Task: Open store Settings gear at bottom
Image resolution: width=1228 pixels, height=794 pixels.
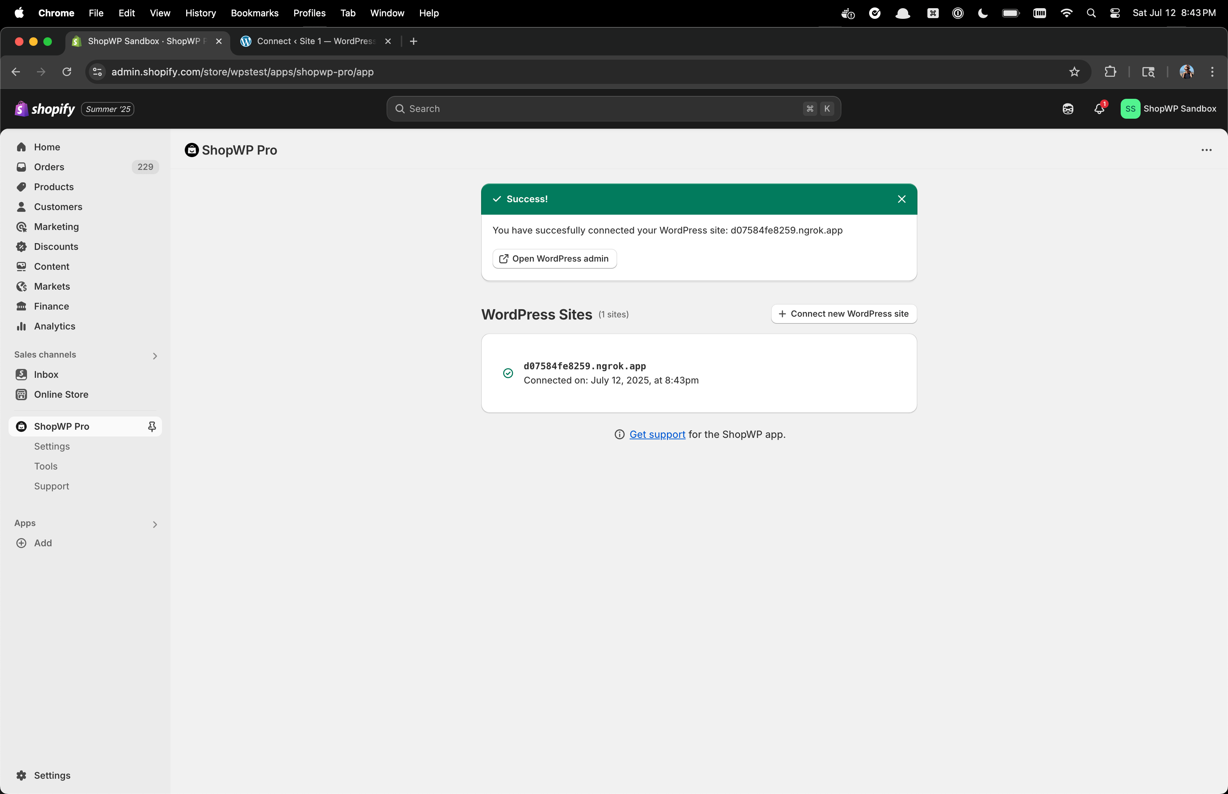Action: 43,776
